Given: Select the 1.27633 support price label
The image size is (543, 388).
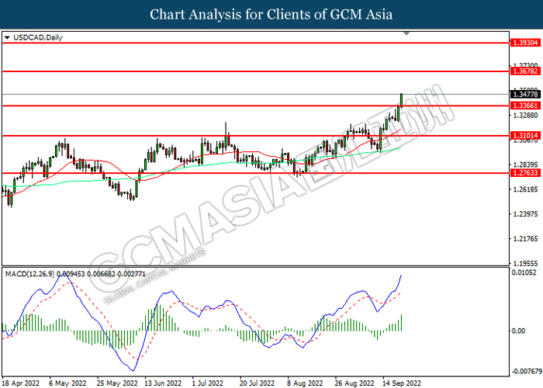Looking at the screenshot, I should (525, 173).
